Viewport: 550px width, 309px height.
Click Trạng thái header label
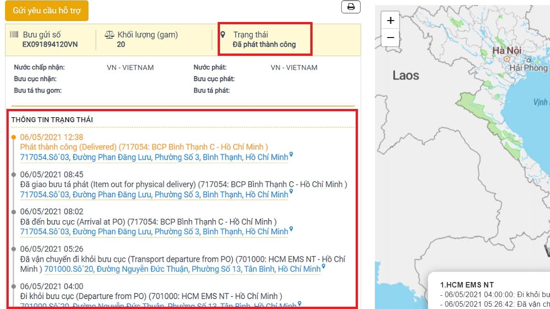coord(250,34)
